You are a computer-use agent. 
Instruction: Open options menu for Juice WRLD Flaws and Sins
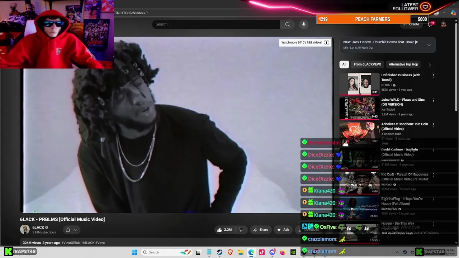click(434, 100)
